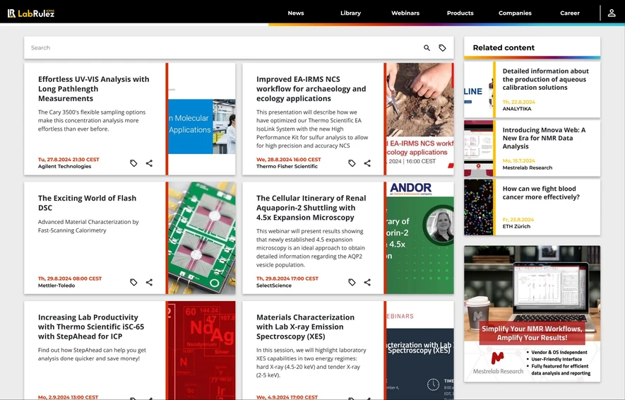Share the Improved EA-IRMS NCS webinar
This screenshot has height=400, width=625.
[x=367, y=163]
